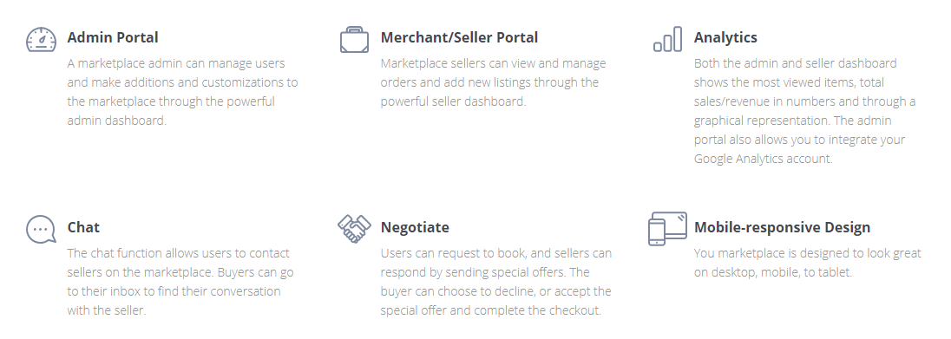
Task: Click the Admin Portal description paragraph
Action: (182, 92)
